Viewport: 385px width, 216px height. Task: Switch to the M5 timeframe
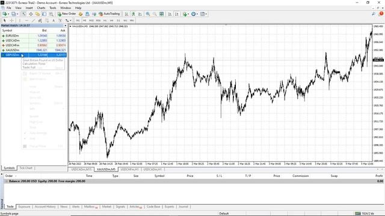[85, 20]
